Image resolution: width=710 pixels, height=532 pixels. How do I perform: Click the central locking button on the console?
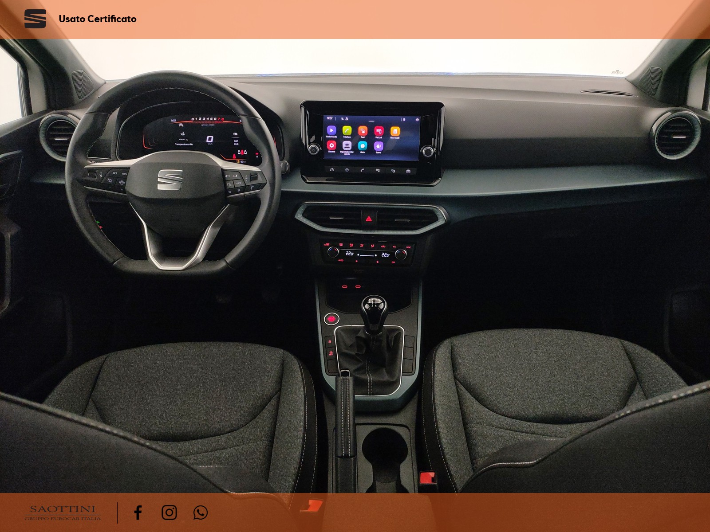[x=330, y=341]
